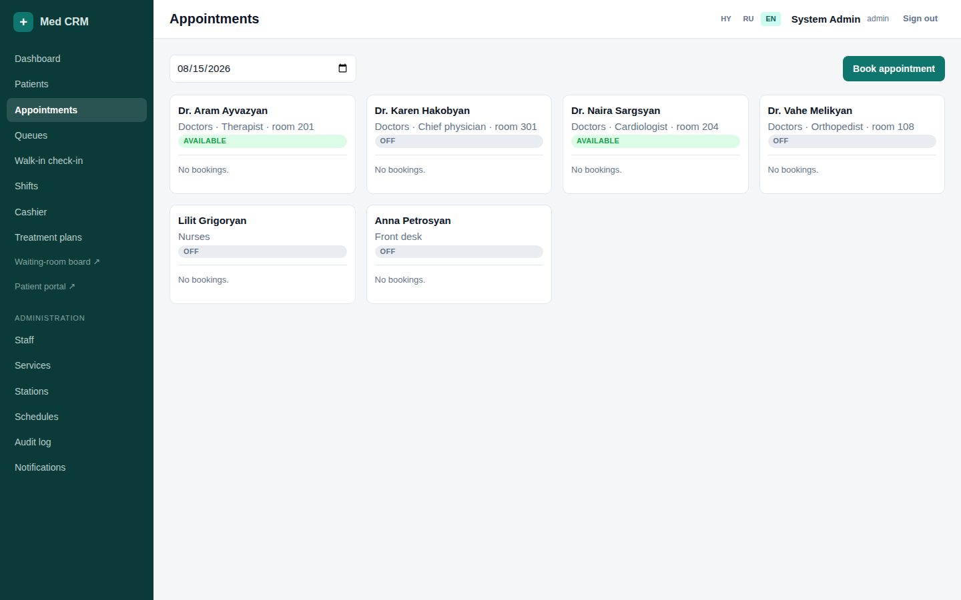This screenshot has width=961, height=600.
Task: Go to the Cashier page
Action: tap(77, 212)
